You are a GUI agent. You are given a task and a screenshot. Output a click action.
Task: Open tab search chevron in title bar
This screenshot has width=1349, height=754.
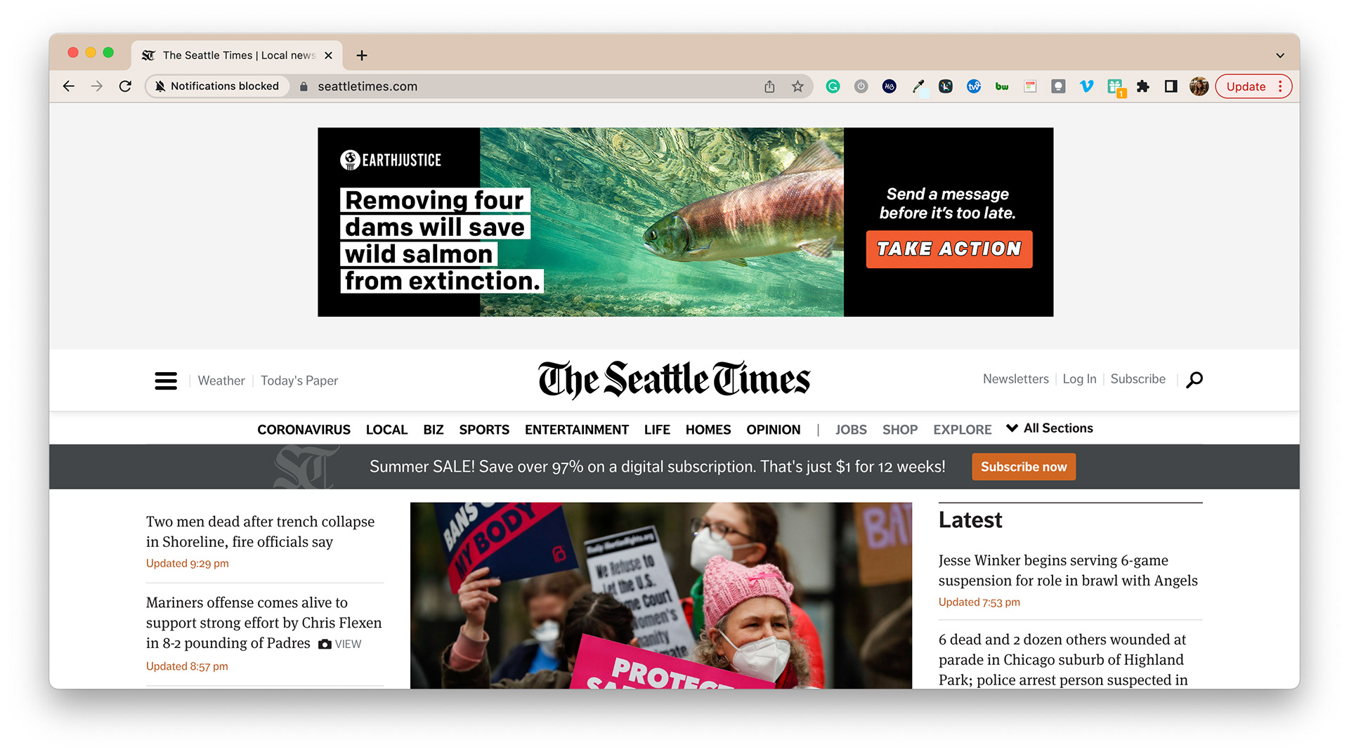1280,55
